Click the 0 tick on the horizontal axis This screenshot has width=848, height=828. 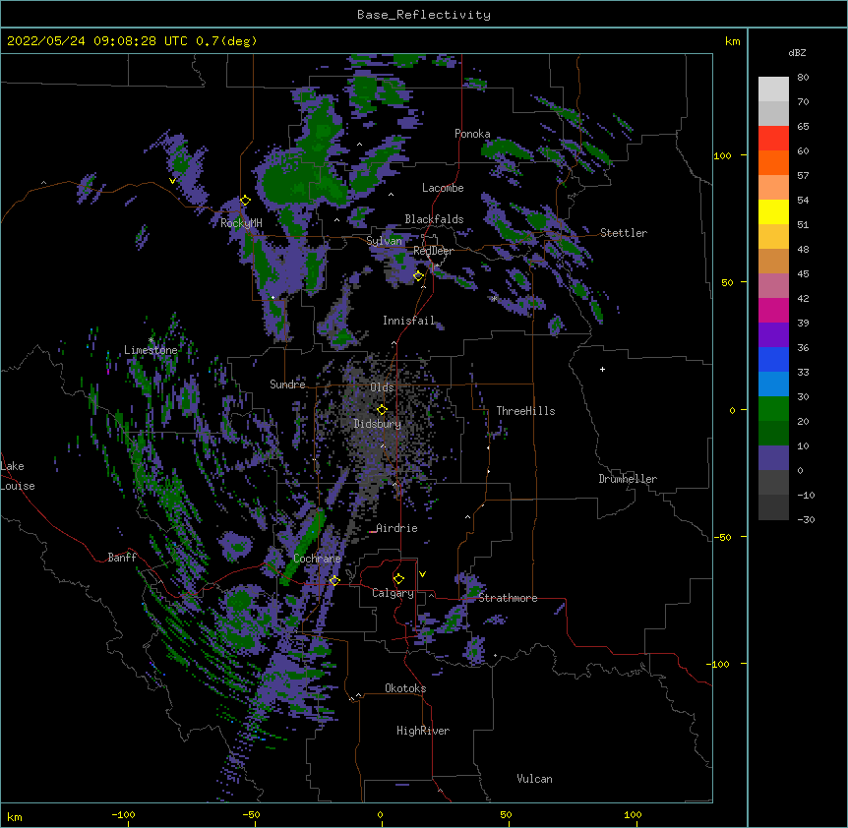(x=380, y=814)
